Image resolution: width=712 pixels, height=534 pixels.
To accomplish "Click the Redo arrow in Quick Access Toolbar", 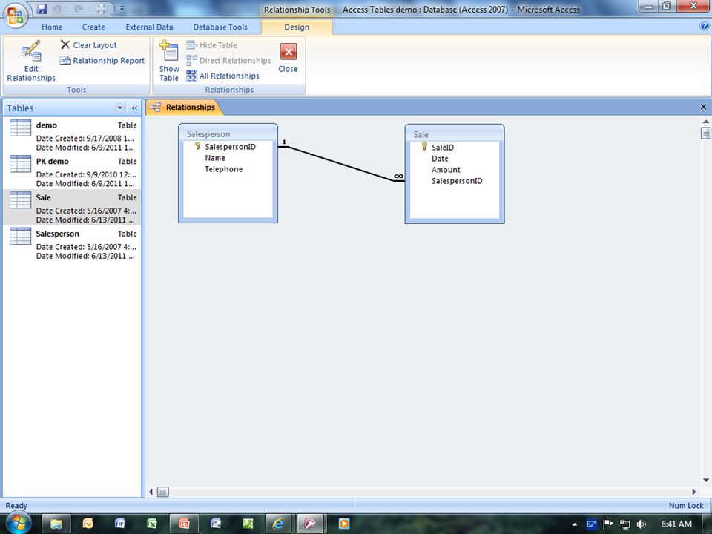I will [79, 9].
